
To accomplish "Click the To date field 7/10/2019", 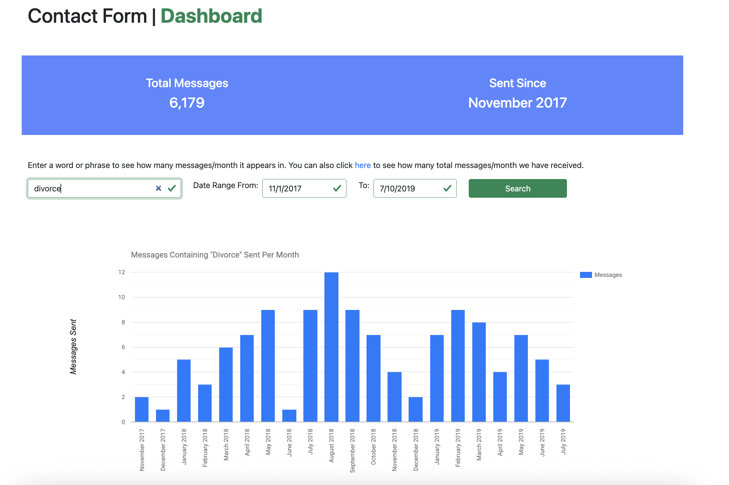I will [408, 188].
